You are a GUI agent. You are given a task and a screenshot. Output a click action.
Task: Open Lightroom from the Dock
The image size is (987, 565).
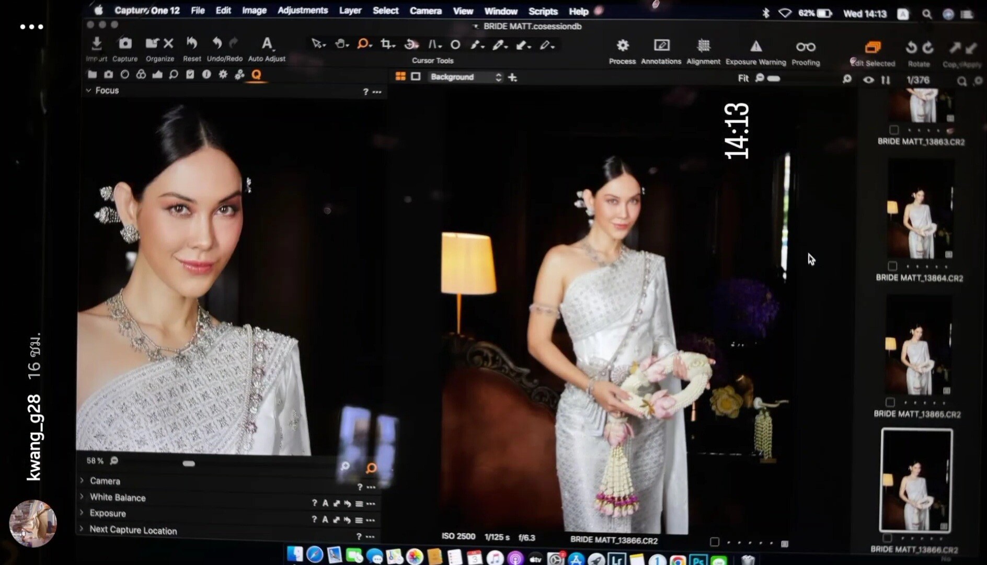click(x=616, y=559)
